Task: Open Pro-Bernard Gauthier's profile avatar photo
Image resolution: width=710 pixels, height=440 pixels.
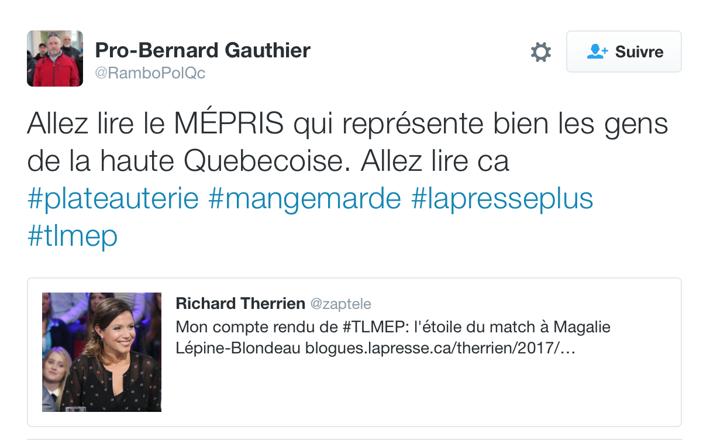Action: (x=55, y=59)
